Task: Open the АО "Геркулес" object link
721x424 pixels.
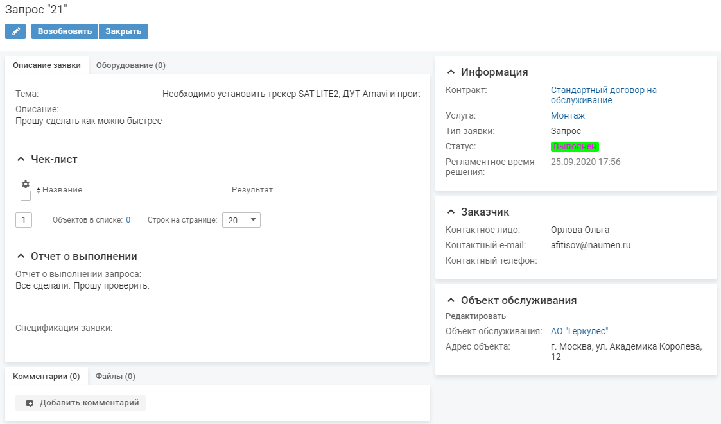Action: [x=579, y=331]
